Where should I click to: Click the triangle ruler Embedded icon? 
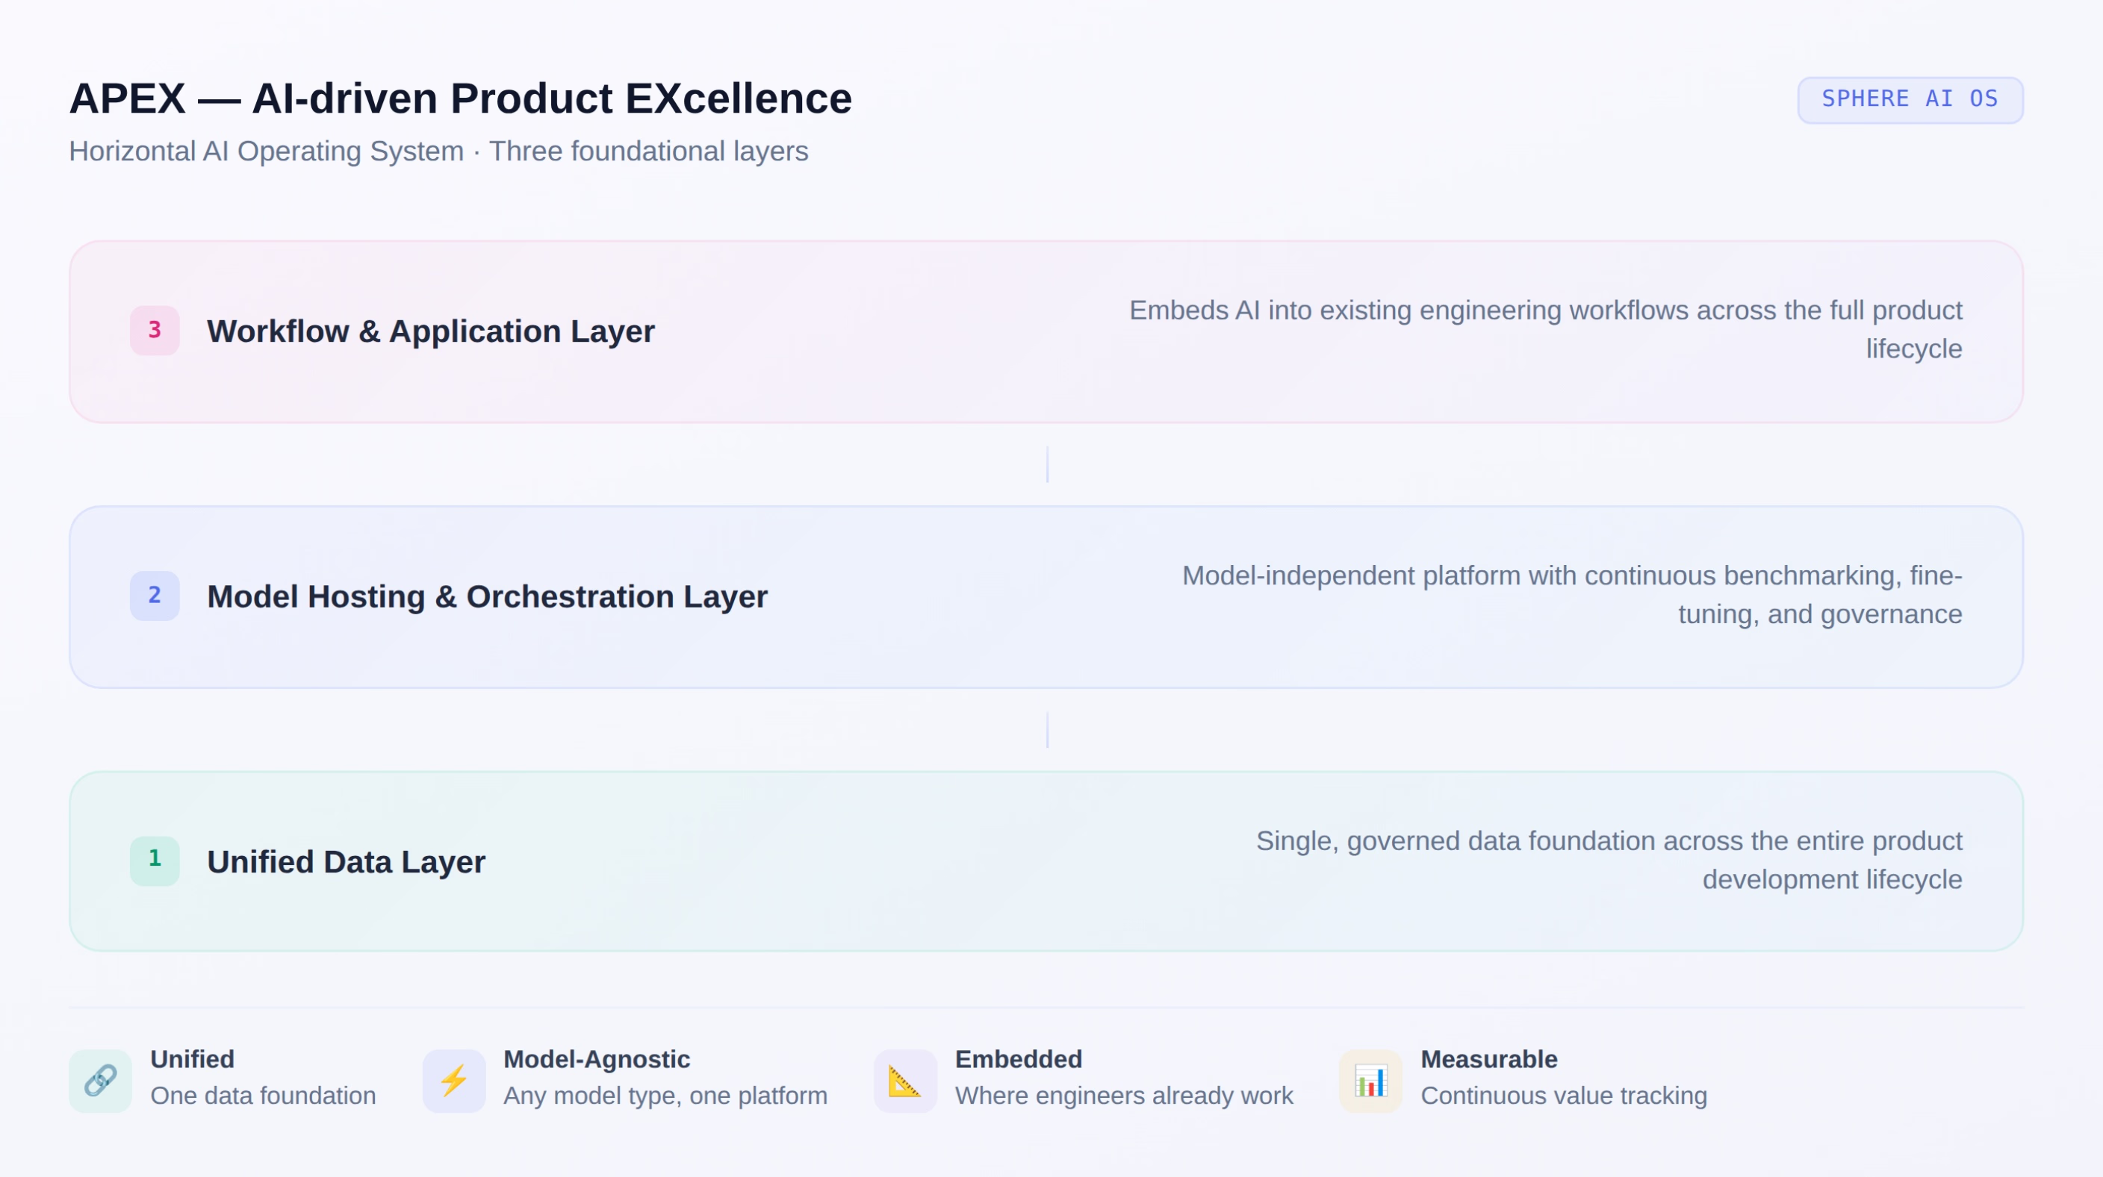904,1081
